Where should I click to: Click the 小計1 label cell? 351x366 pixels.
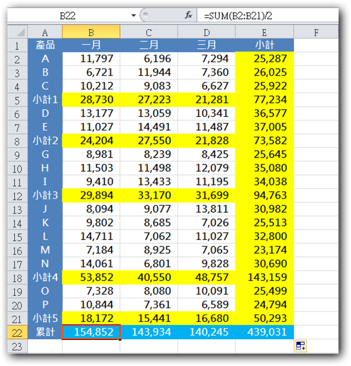pyautogui.click(x=45, y=100)
